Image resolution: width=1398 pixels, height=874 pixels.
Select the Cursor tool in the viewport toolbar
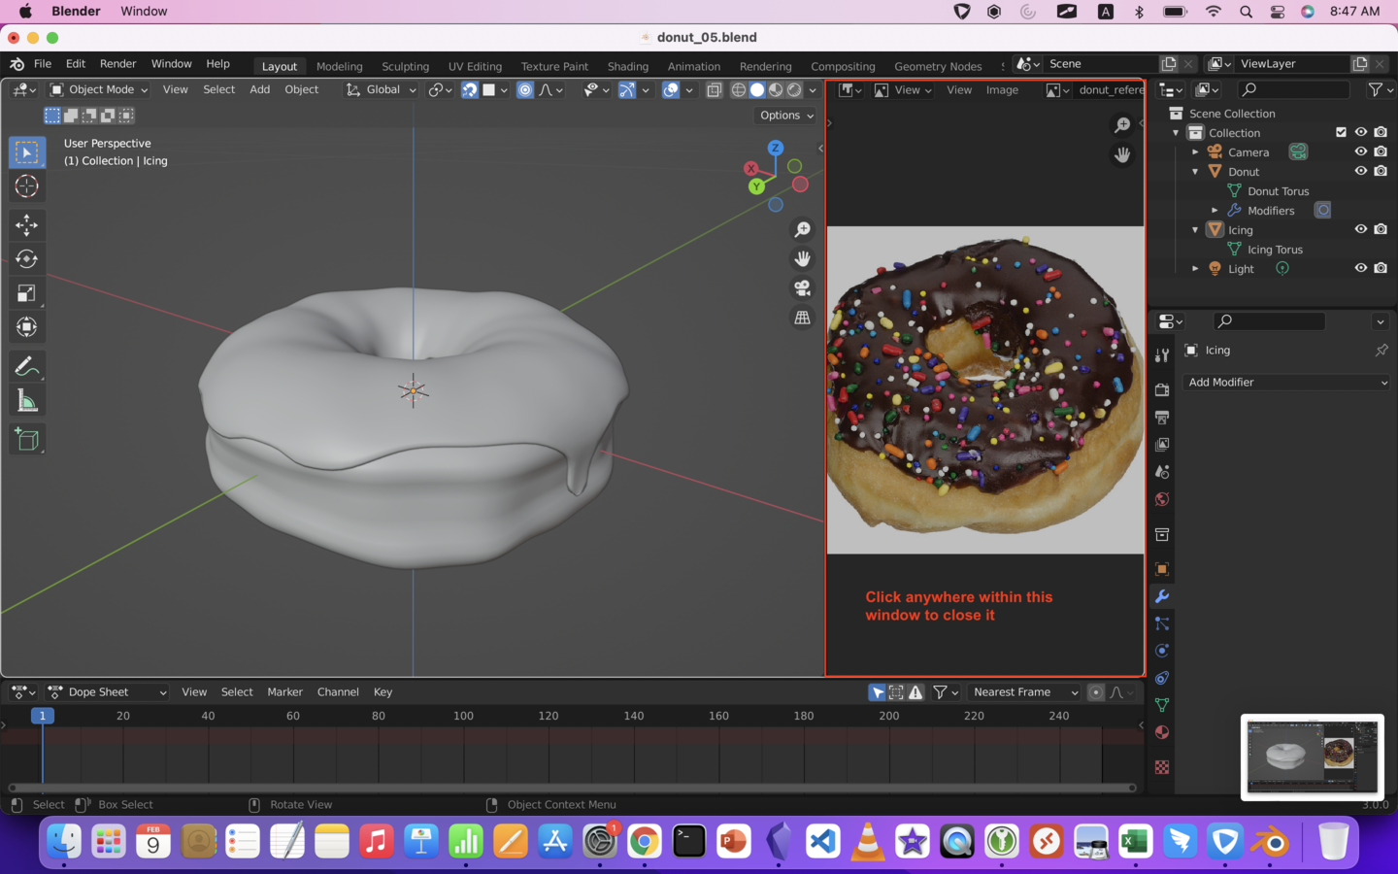[26, 186]
